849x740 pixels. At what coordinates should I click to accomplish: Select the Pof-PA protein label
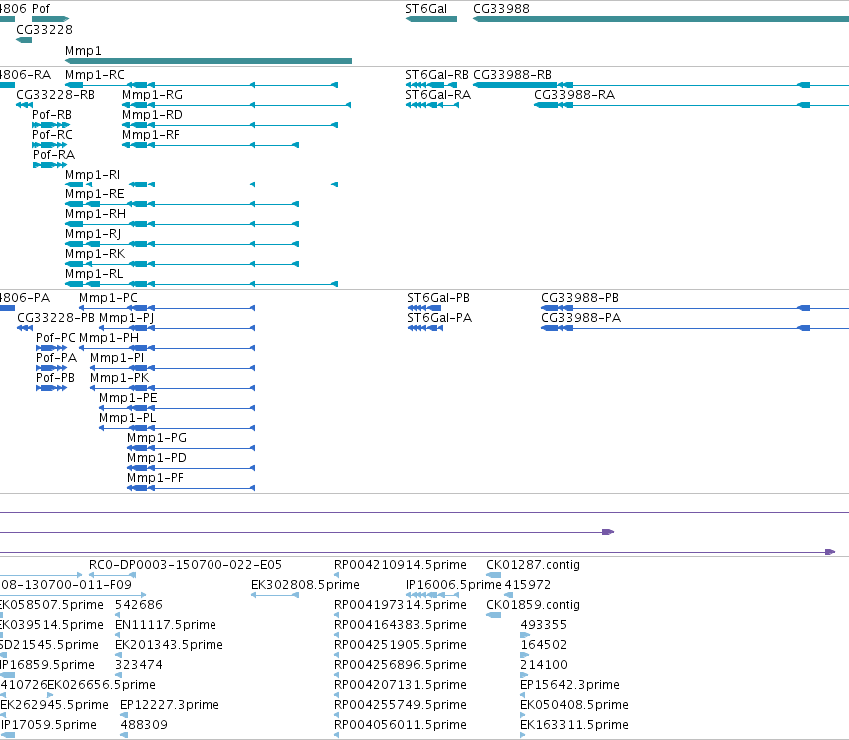pyautogui.click(x=56, y=358)
